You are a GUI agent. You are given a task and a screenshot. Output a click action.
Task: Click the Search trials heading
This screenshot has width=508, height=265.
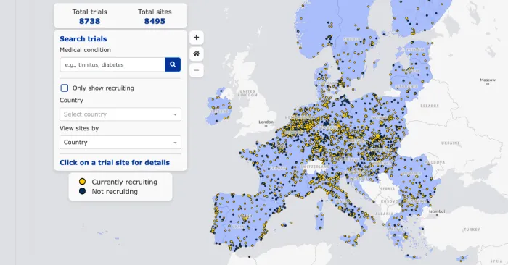coord(83,39)
